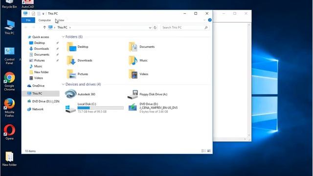Viewport: 313px width, 176px height.
Task: Click the Explorer help question-mark icon
Action: point(210,20)
